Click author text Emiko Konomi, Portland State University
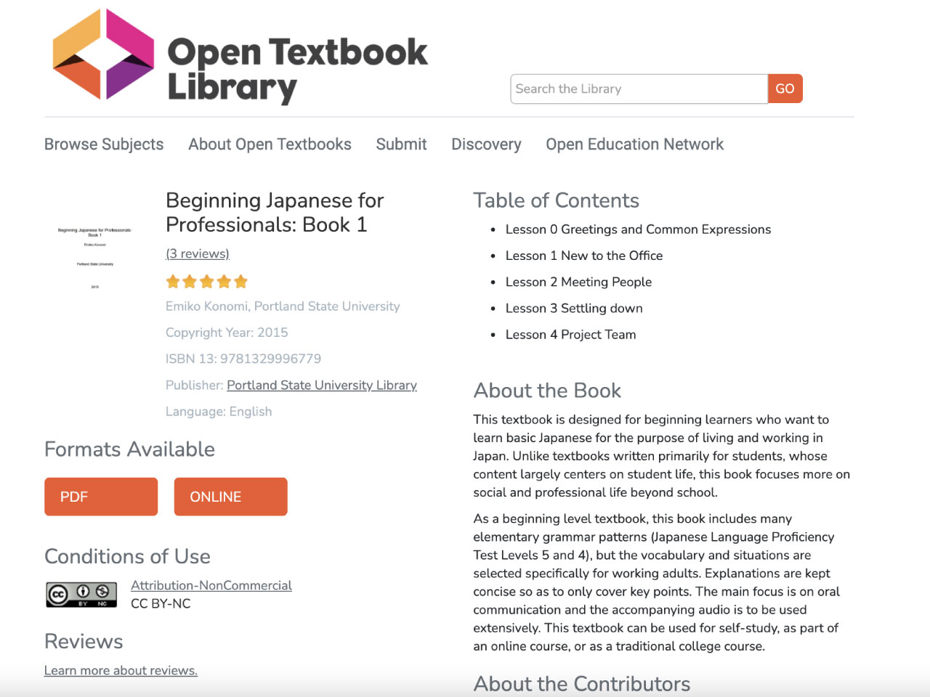 click(x=283, y=306)
